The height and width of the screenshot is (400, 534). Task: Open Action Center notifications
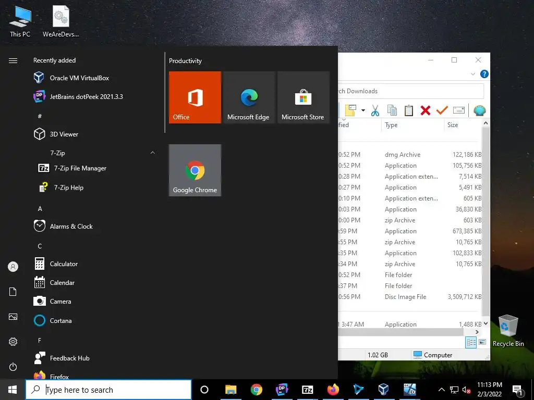517,390
